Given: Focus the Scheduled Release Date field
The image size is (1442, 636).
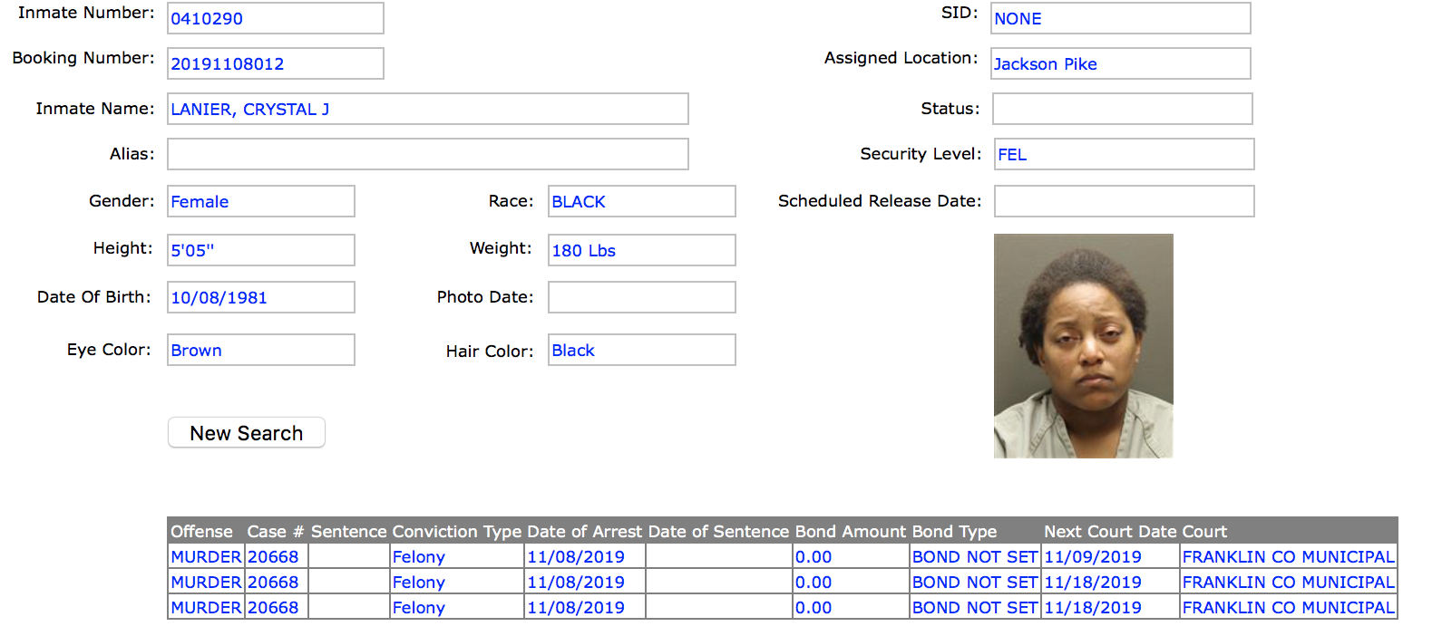Looking at the screenshot, I should coord(1124,201).
